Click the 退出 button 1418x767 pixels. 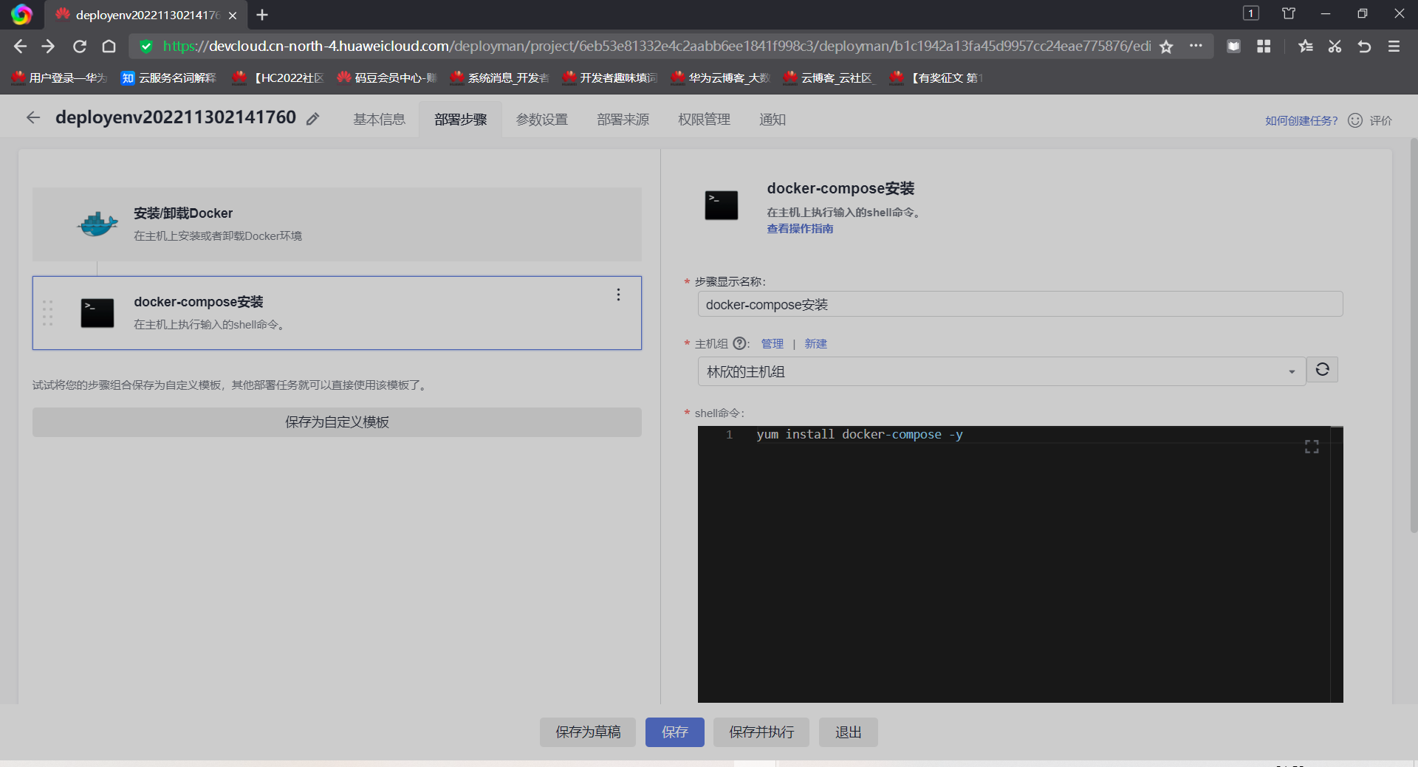849,732
